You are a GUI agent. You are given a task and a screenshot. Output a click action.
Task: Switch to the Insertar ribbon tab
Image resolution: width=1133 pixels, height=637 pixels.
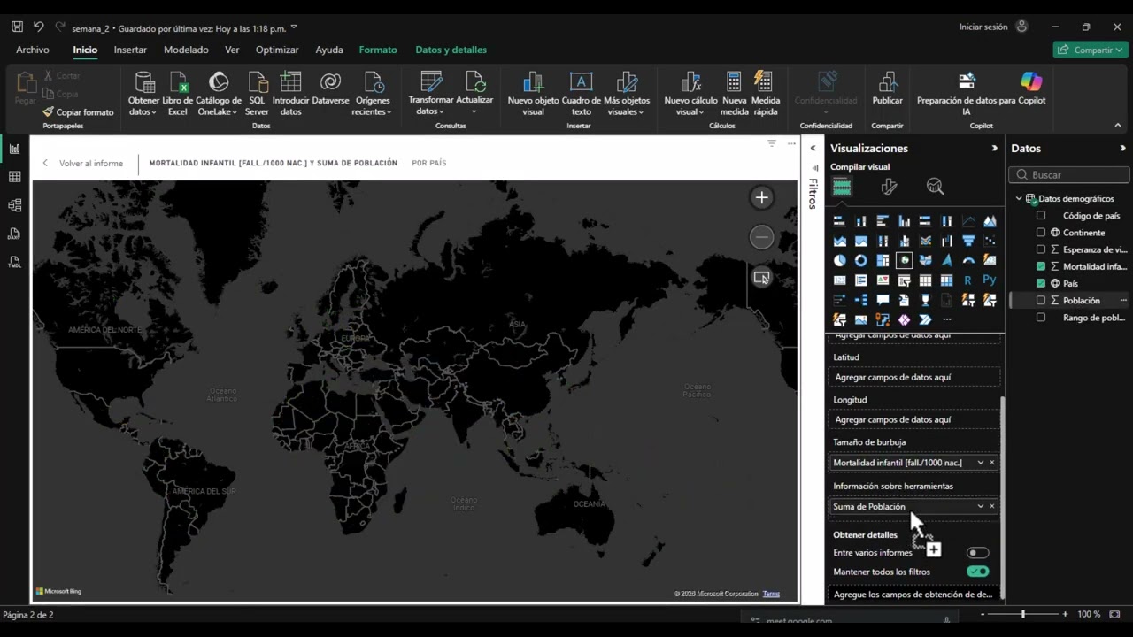(130, 50)
